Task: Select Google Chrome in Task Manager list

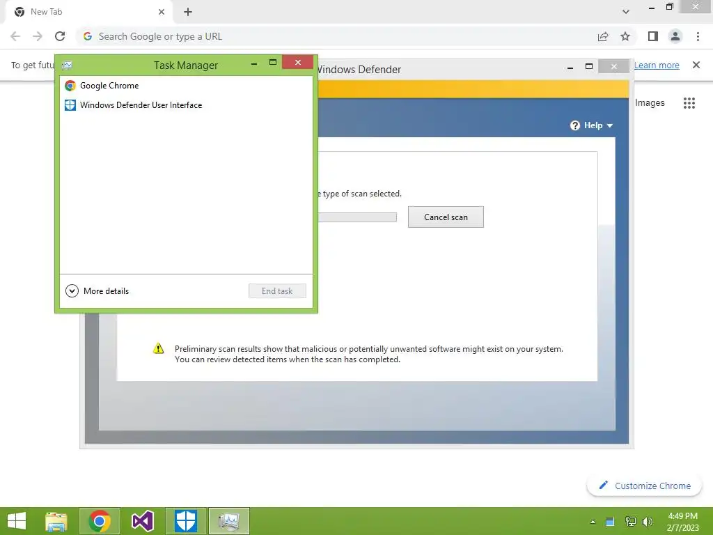Action: tap(186, 86)
